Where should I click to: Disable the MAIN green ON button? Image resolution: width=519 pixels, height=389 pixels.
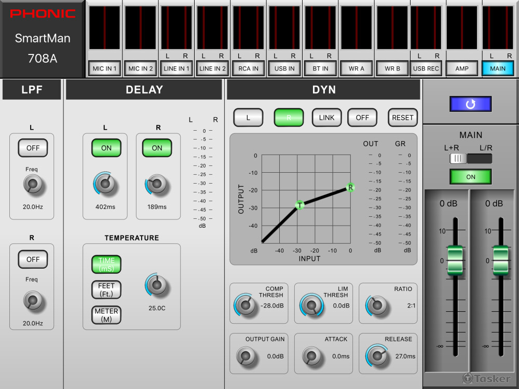tap(471, 177)
